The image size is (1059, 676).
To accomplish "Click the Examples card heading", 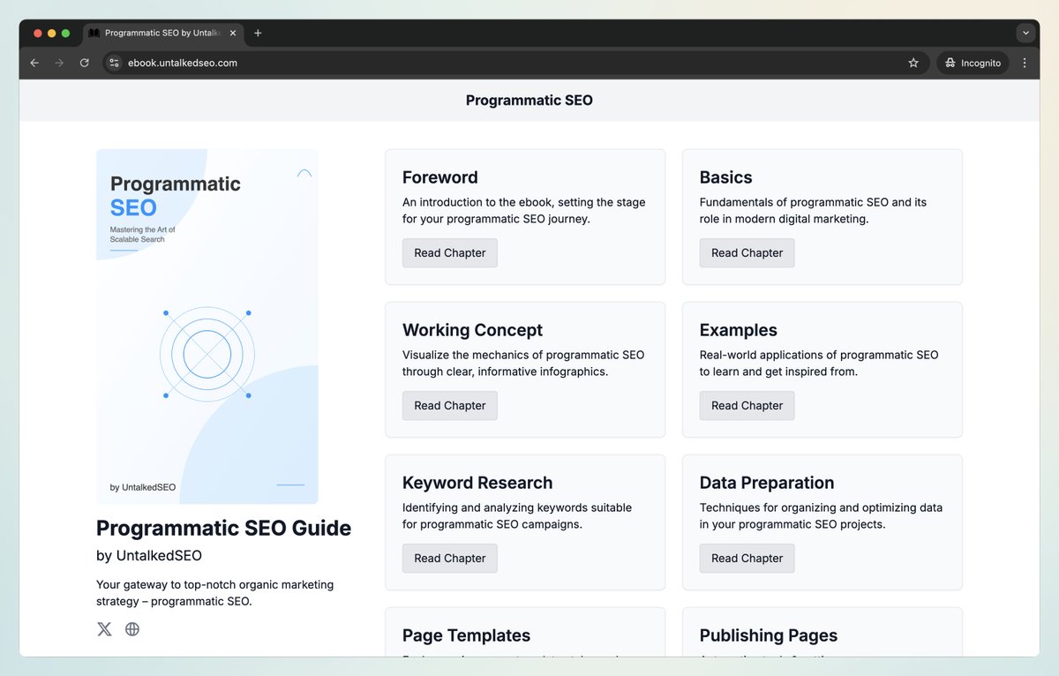I will coord(739,330).
